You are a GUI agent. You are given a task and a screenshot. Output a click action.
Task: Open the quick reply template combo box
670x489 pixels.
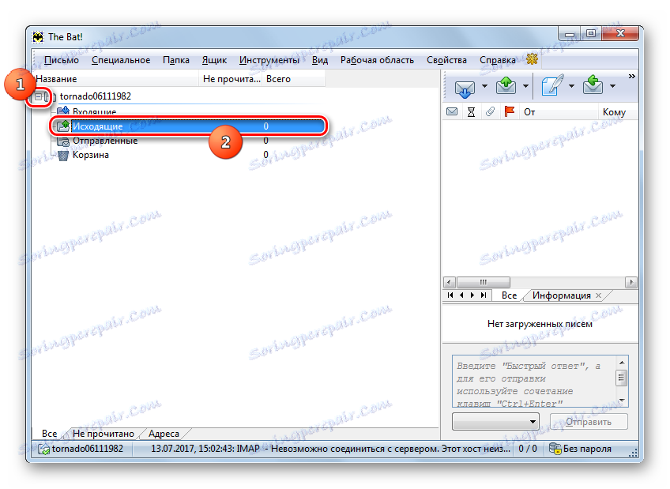[x=495, y=422]
